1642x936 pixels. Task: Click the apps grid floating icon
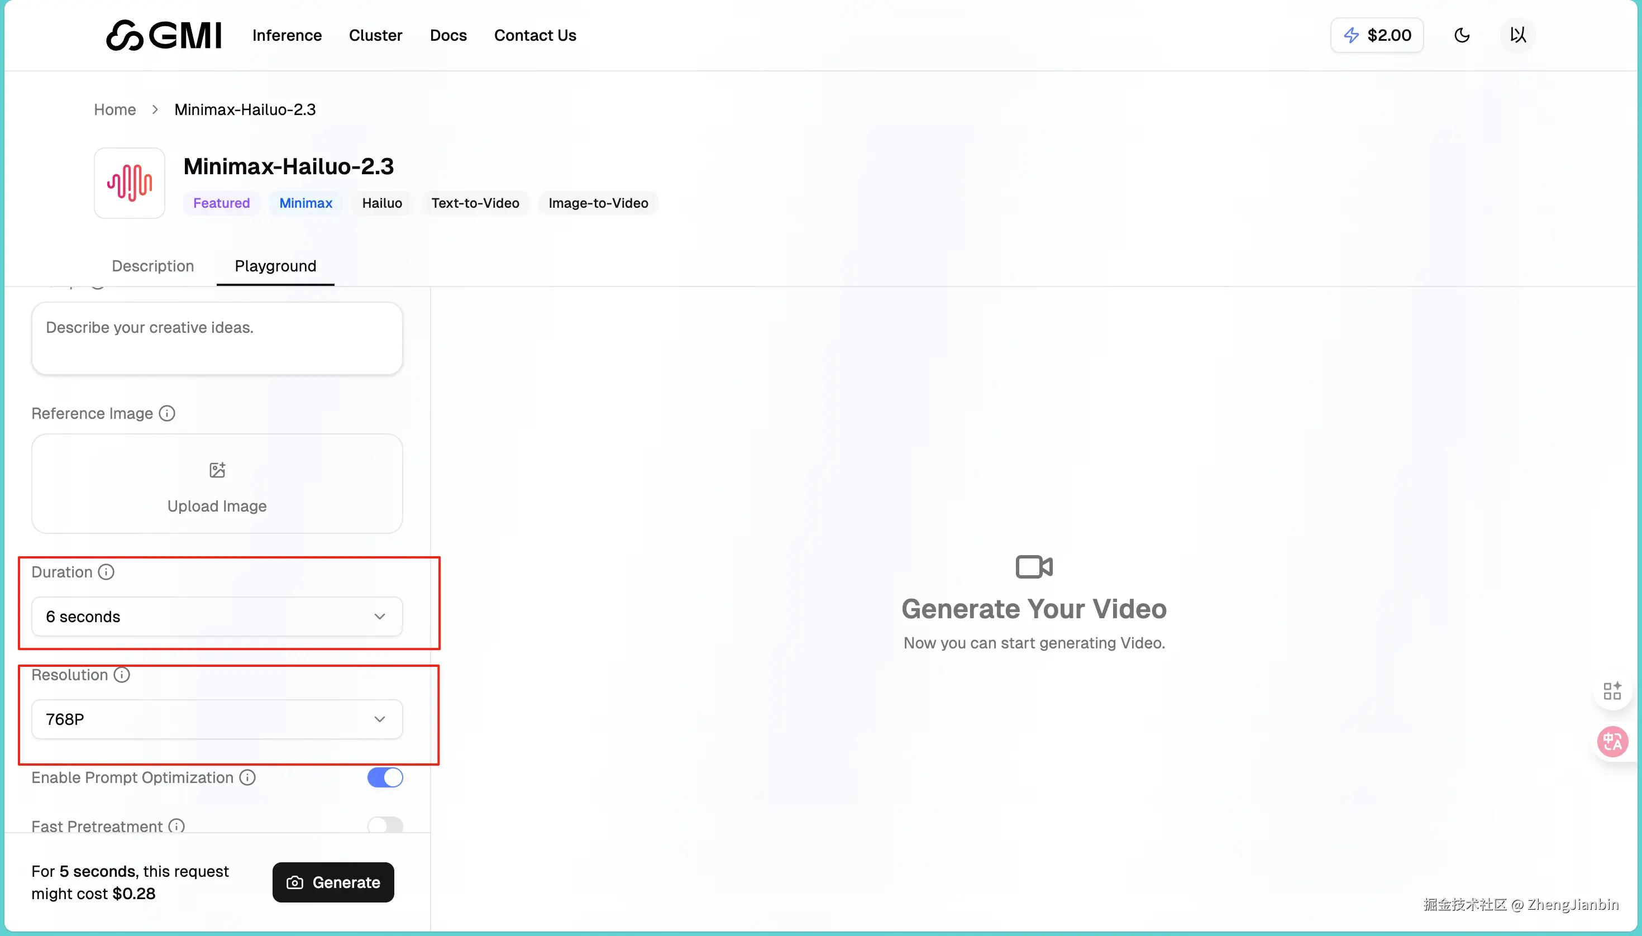pos(1612,691)
